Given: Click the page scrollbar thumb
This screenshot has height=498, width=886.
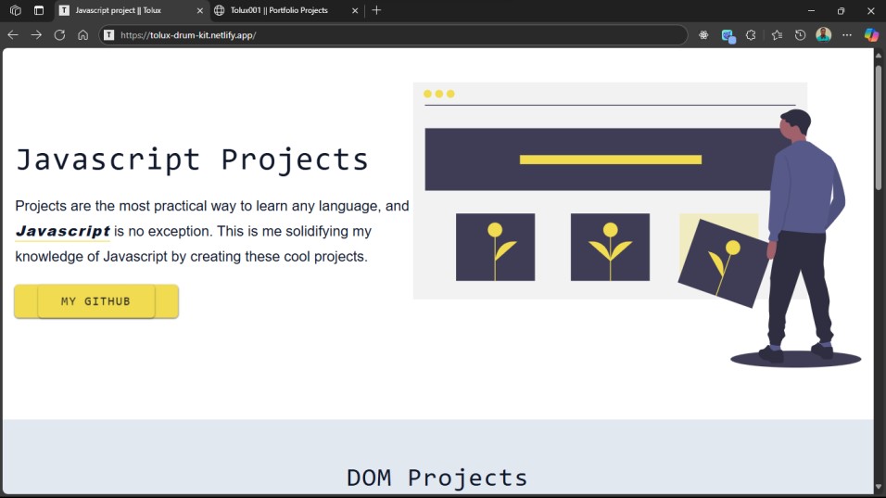Looking at the screenshot, I should pyautogui.click(x=878, y=127).
